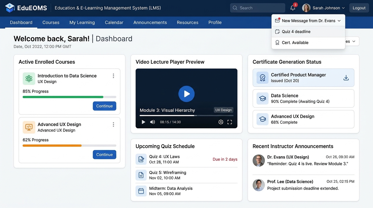Download the Certified Product Manager certificate
This screenshot has width=373, height=208.
[x=346, y=78]
